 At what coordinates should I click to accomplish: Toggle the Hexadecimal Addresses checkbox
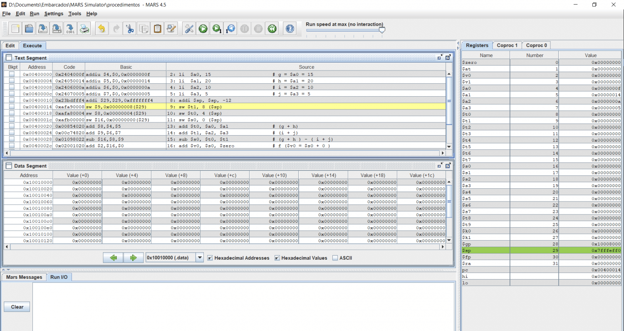[x=210, y=258]
